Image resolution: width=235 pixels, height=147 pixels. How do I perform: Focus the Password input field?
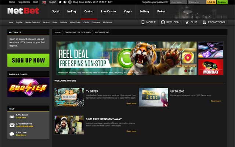pos(197,2)
